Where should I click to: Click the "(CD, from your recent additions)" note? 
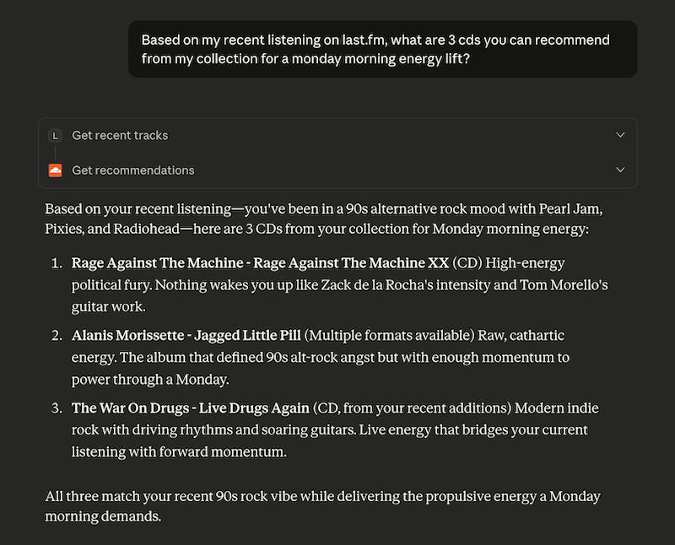pos(411,408)
